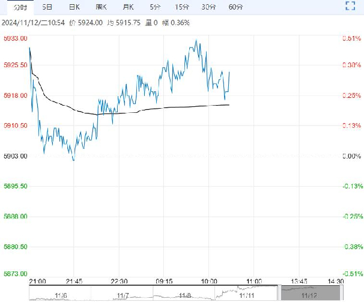The image size is (364, 302).
Task: Click the 量 0 volume readout
Action: click(151, 23)
